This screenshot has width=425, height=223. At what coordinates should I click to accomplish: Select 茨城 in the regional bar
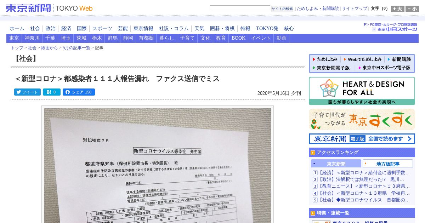click(x=81, y=38)
